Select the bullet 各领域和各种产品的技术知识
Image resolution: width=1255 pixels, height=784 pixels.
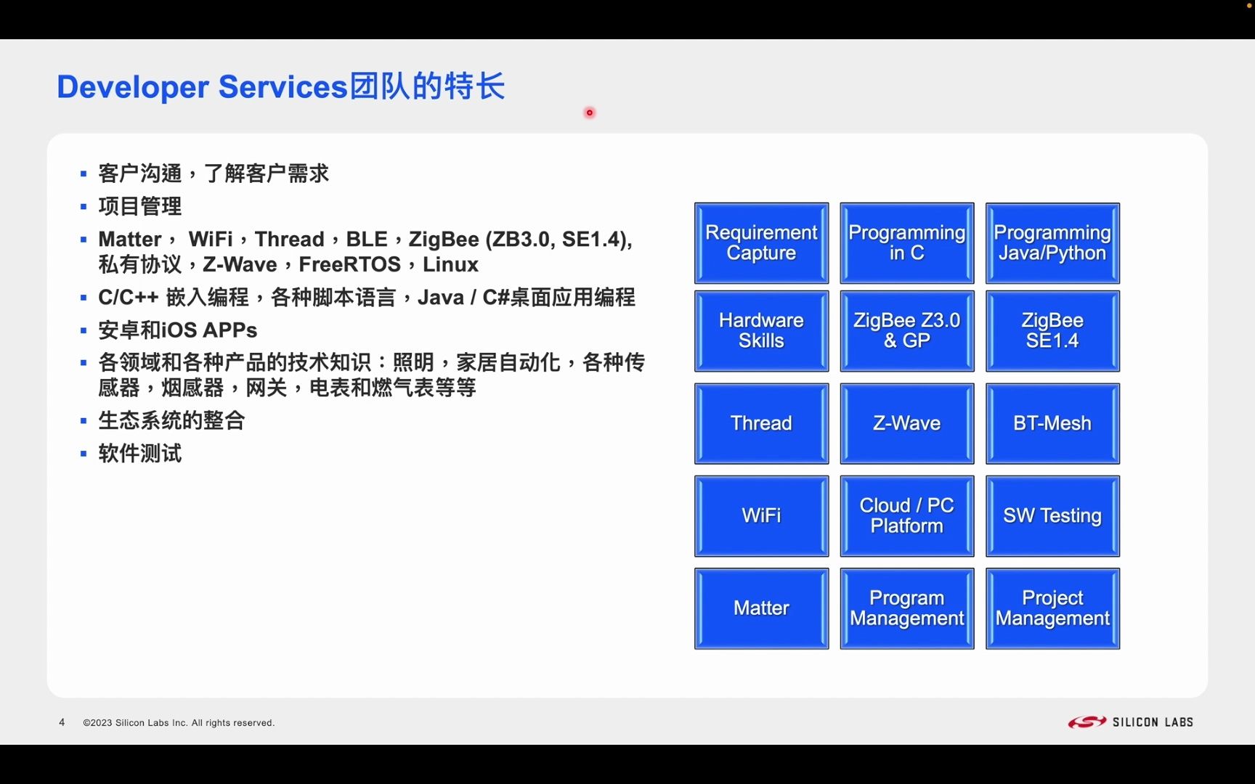pyautogui.click(x=371, y=362)
